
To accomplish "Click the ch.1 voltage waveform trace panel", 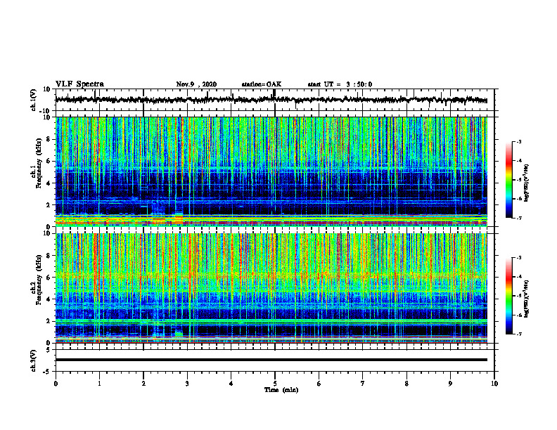I will point(274,100).
